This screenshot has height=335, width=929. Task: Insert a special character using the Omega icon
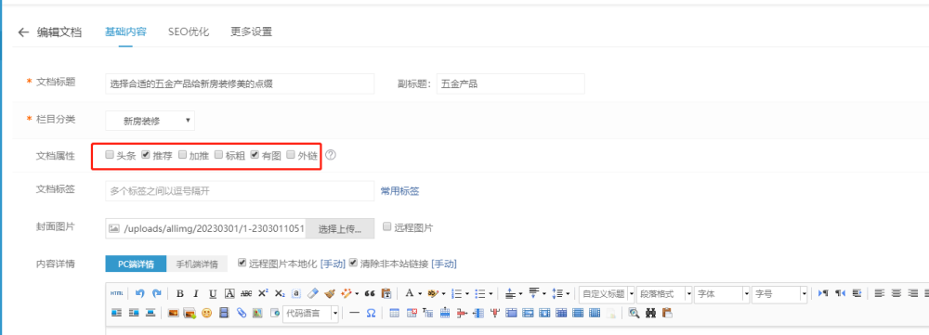(x=371, y=313)
